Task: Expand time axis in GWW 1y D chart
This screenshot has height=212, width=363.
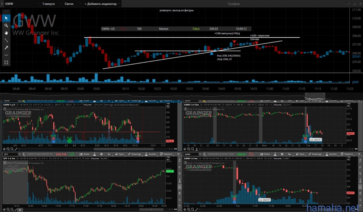Action: [x=175, y=149]
